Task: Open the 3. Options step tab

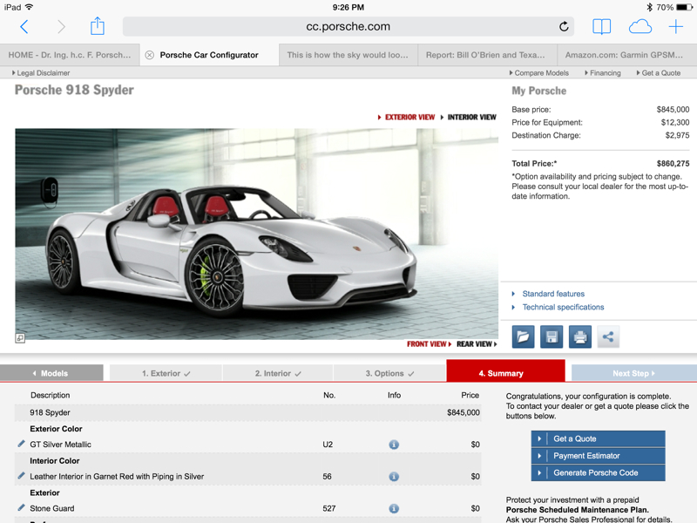Action: coord(389,373)
